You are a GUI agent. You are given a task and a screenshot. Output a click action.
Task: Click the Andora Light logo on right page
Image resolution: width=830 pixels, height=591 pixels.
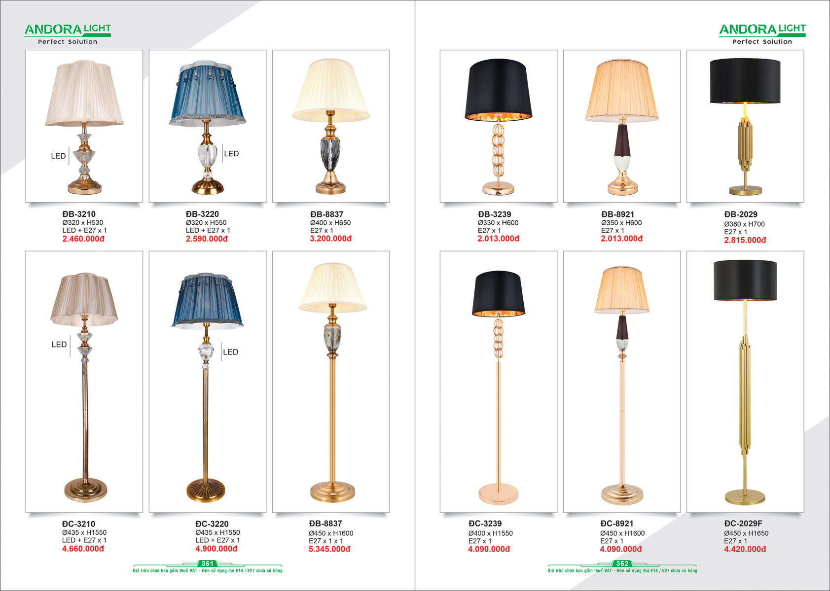(x=762, y=34)
